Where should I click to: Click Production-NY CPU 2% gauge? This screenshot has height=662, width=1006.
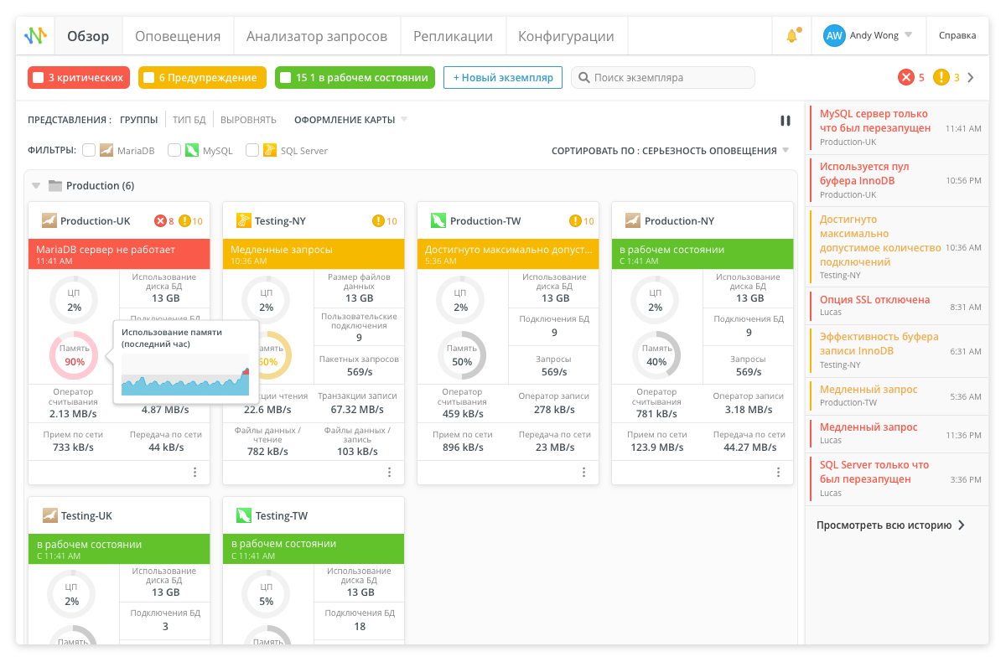pos(656,300)
